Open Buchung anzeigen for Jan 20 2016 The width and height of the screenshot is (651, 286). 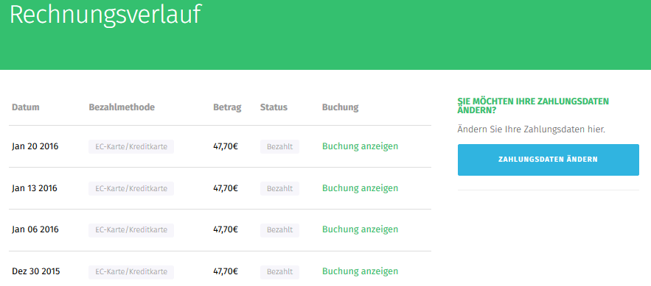(360, 146)
